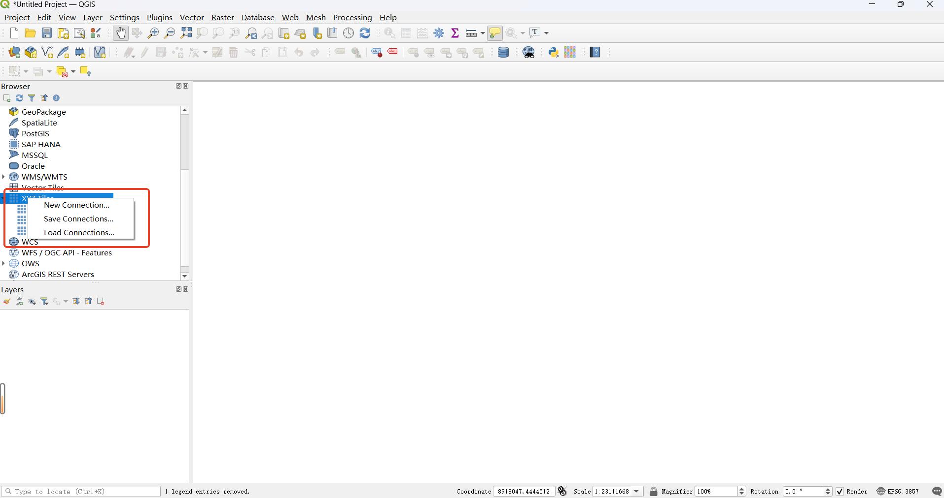This screenshot has height=498, width=944.
Task: Open the text annotation dropdown arrow
Action: pyautogui.click(x=546, y=33)
